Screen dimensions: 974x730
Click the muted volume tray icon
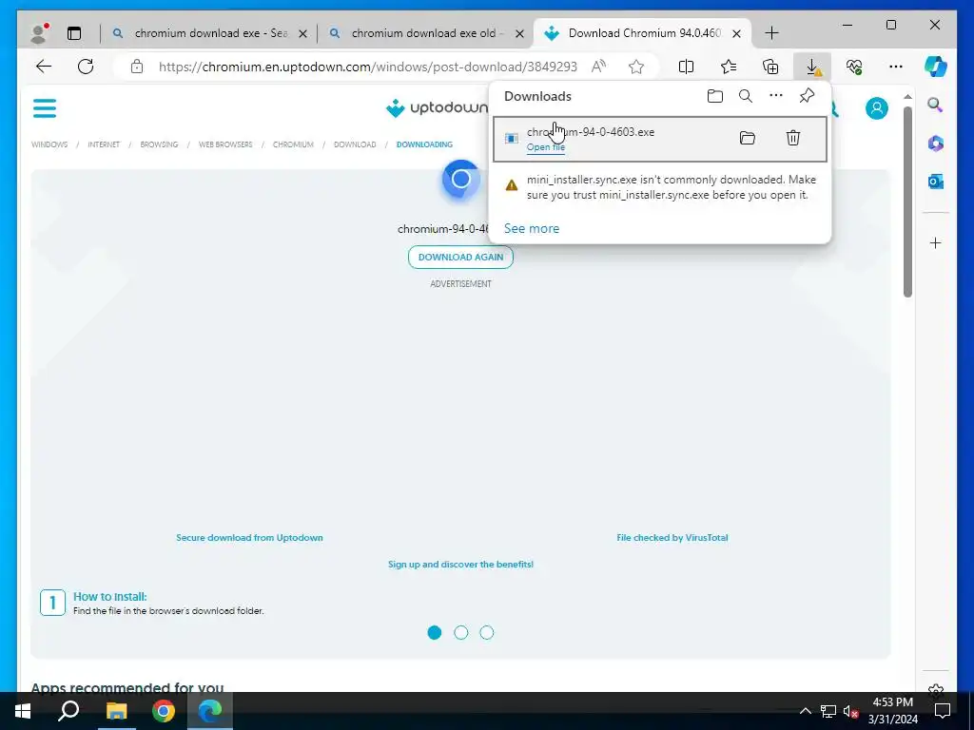(850, 711)
